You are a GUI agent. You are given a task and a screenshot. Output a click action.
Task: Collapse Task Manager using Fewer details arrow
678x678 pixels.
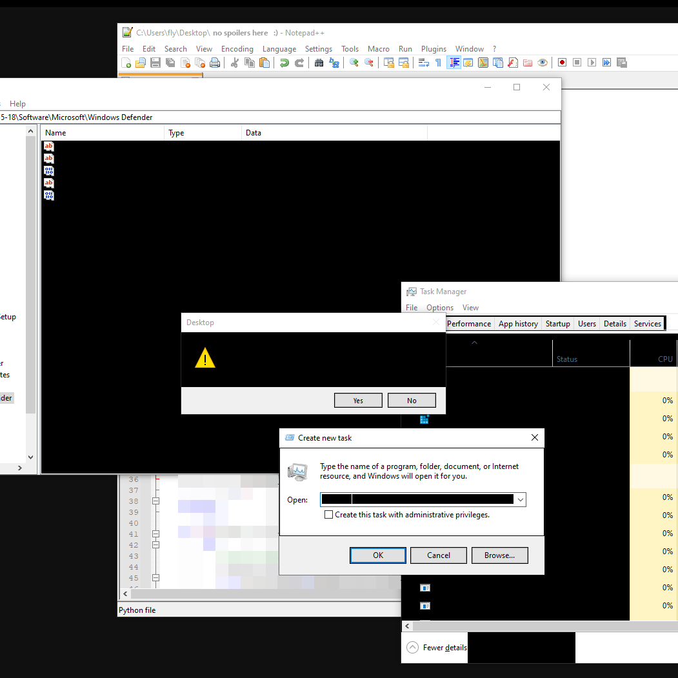coord(413,648)
